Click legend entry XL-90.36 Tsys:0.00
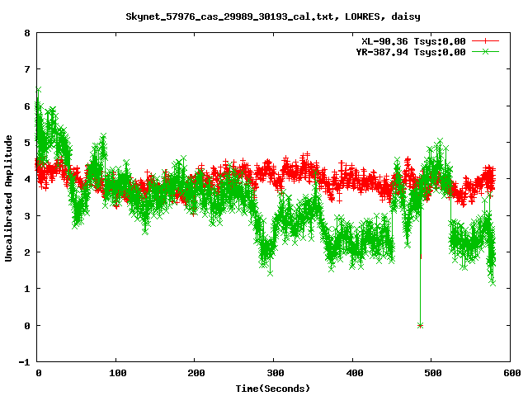Screen dimensions: 528x396 (x=414, y=41)
